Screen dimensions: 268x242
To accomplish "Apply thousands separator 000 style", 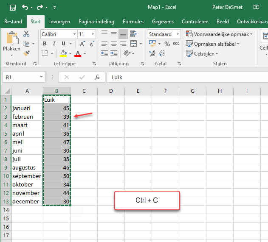I will coord(176,44).
